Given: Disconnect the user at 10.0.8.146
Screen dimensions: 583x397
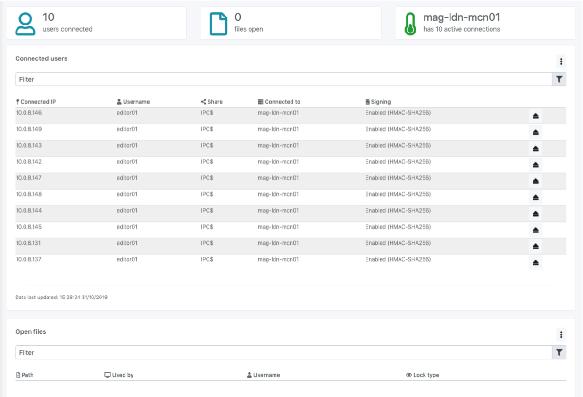Looking at the screenshot, I should click(535, 116).
